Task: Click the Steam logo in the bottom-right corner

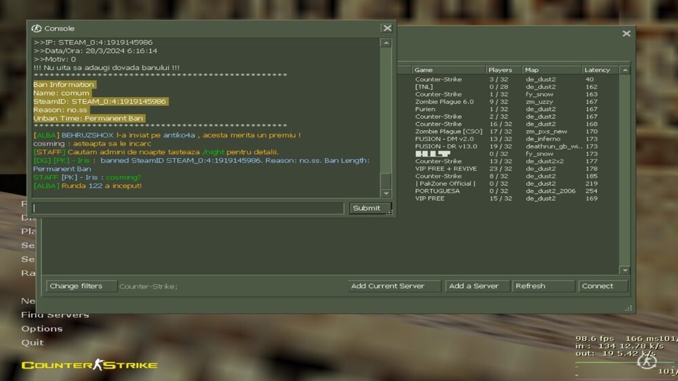Action: pos(646,361)
